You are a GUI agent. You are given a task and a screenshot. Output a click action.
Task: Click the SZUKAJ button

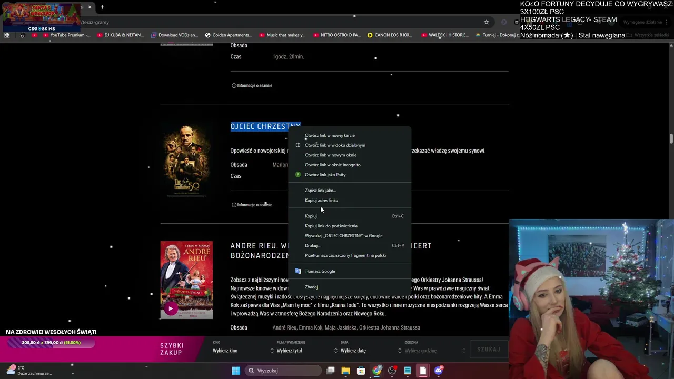(x=488, y=350)
